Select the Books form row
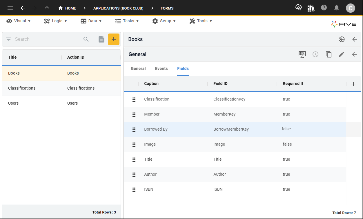363x219 pixels. pyautogui.click(x=61, y=73)
